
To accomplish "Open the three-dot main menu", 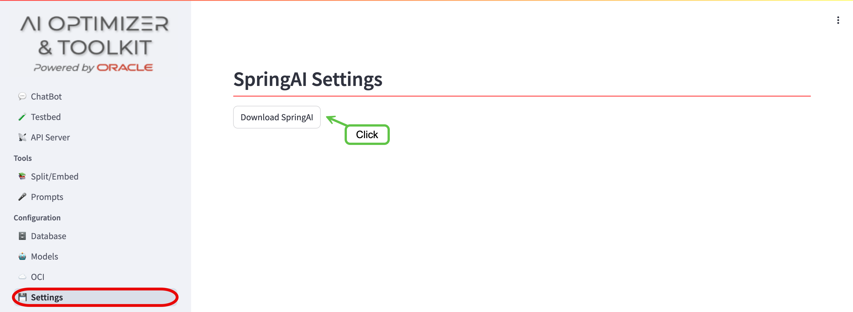I will [838, 20].
